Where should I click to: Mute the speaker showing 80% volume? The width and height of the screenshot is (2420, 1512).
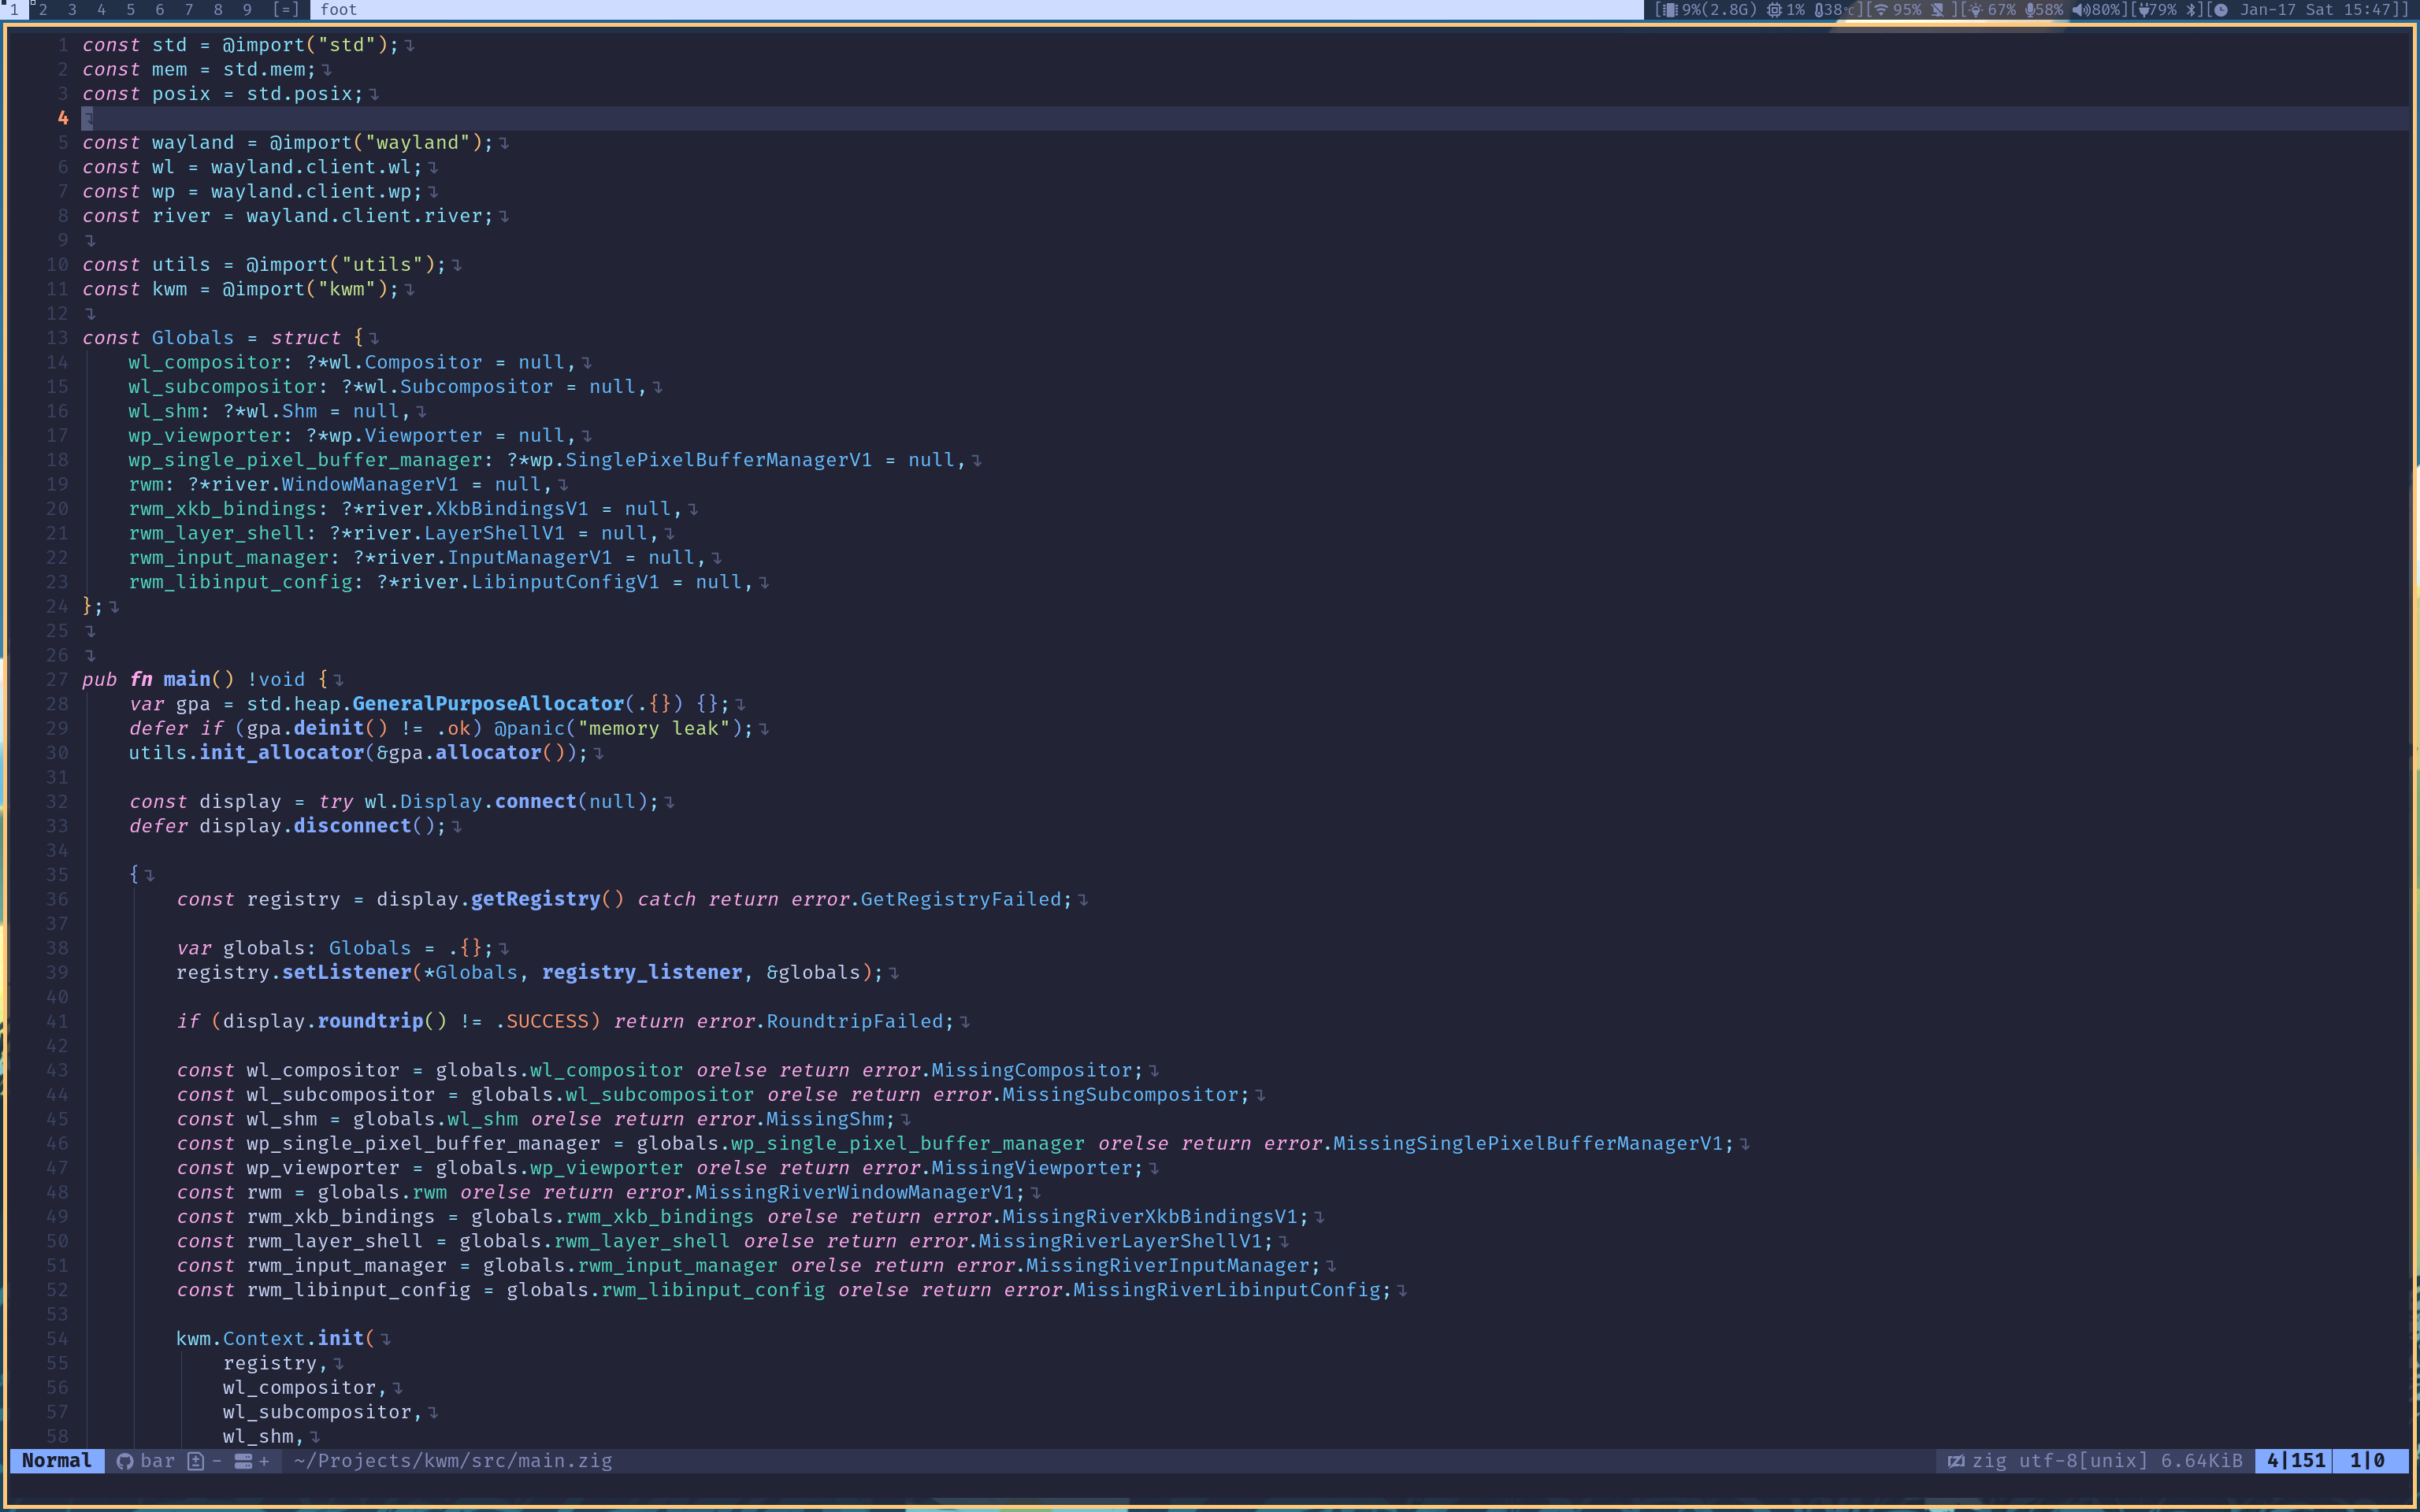tap(2078, 11)
